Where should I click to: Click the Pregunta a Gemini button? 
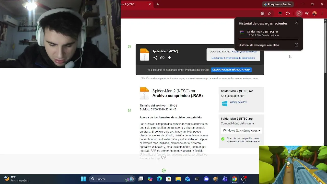(x=278, y=4)
